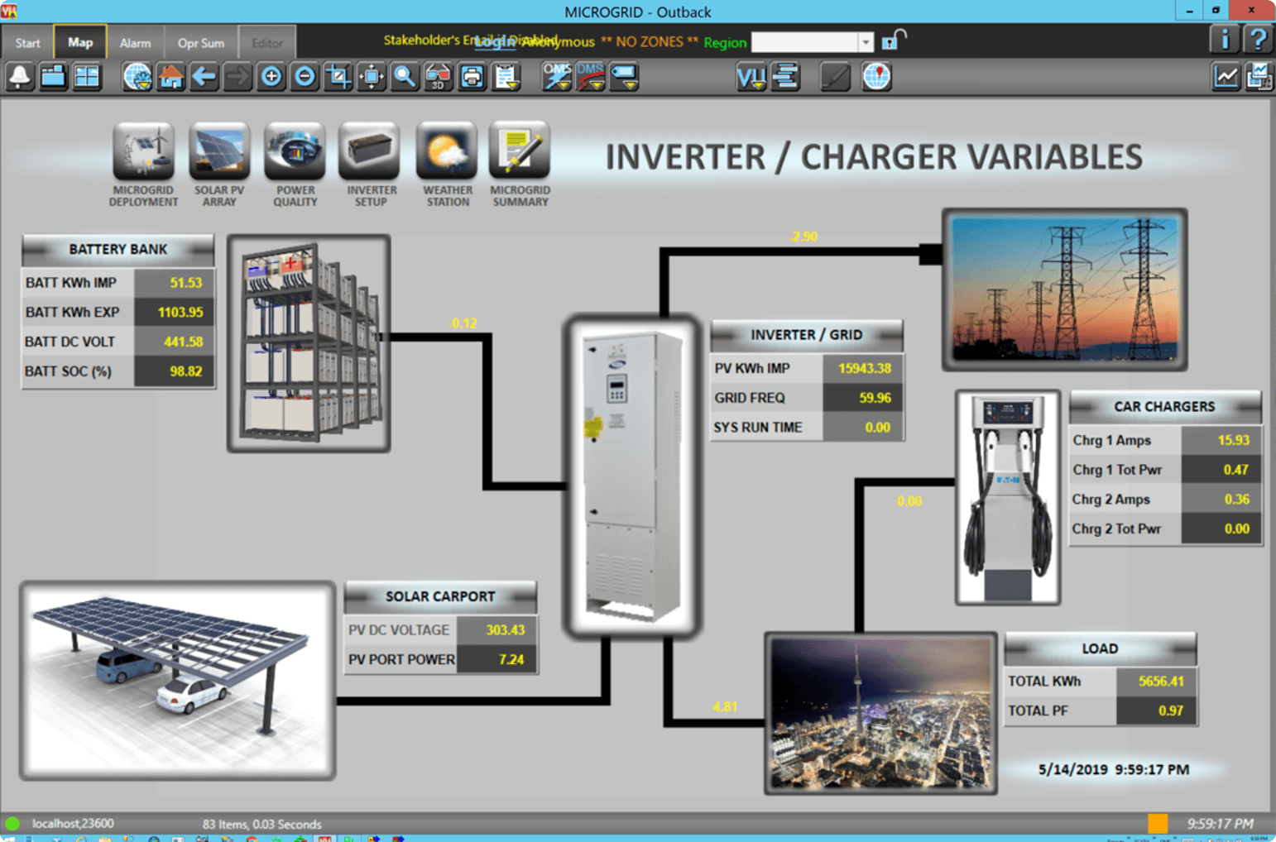Click the Login link
This screenshot has height=842, width=1276.
point(494,41)
